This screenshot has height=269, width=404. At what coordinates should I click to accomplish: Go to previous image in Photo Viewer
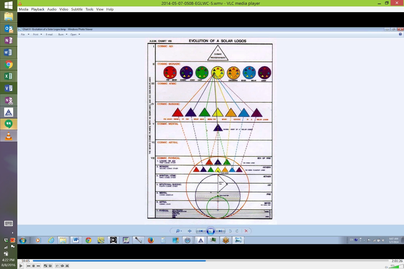(x=201, y=231)
